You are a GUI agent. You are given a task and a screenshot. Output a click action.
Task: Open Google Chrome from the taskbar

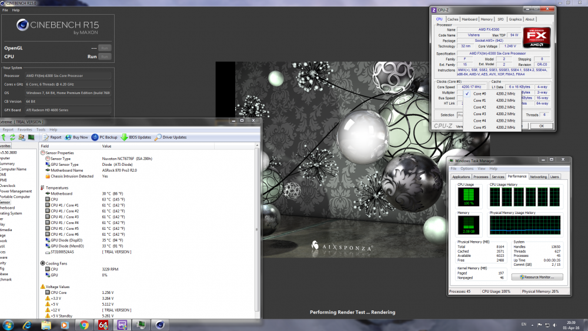click(84, 325)
